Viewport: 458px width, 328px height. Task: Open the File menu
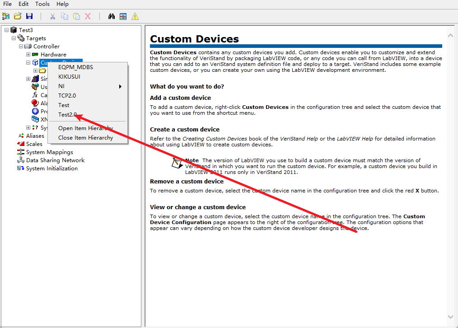point(7,4)
